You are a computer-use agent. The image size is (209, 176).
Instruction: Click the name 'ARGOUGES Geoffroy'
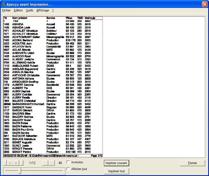point(25,82)
